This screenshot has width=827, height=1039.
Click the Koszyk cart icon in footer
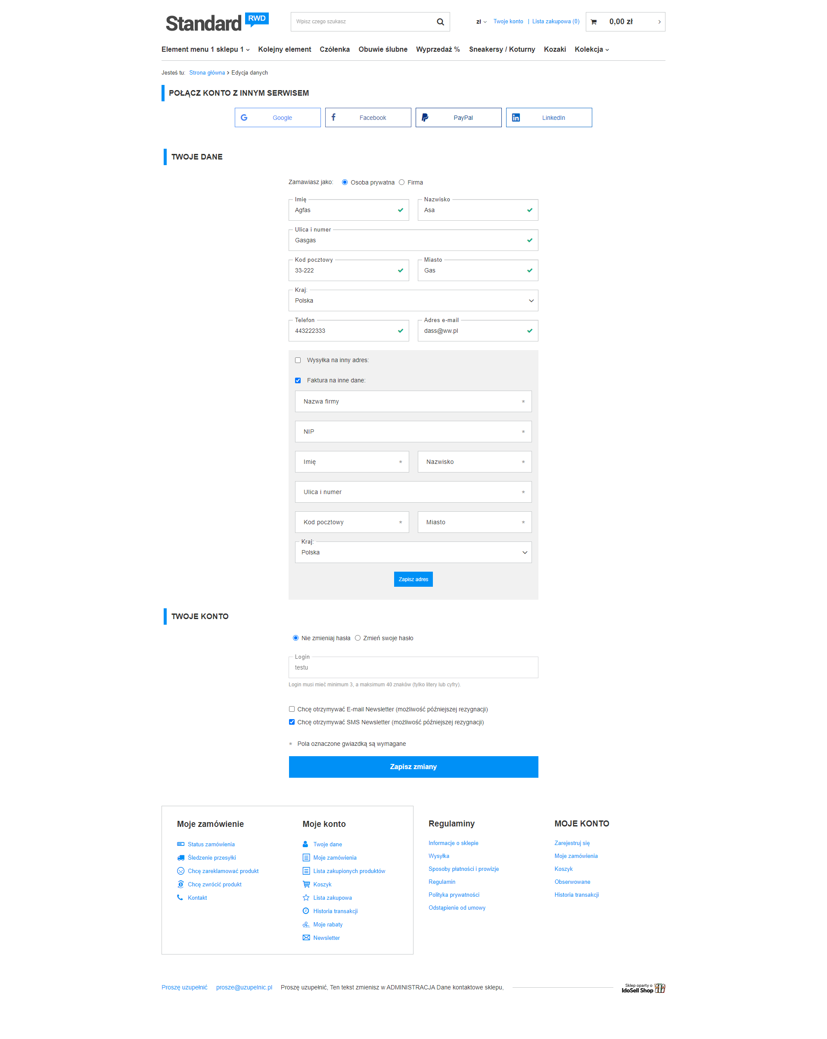point(306,884)
